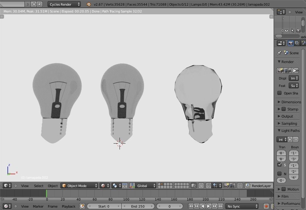Viewport: 306px width, 210px height.
Task: Enable the Stamp checkbox
Action: click(284, 109)
